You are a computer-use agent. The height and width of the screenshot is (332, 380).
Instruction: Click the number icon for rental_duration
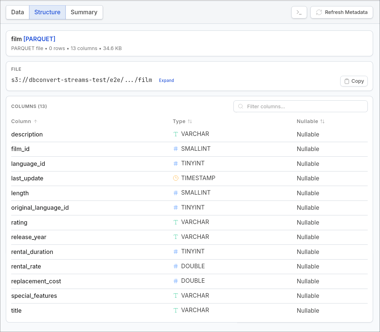coord(176,252)
